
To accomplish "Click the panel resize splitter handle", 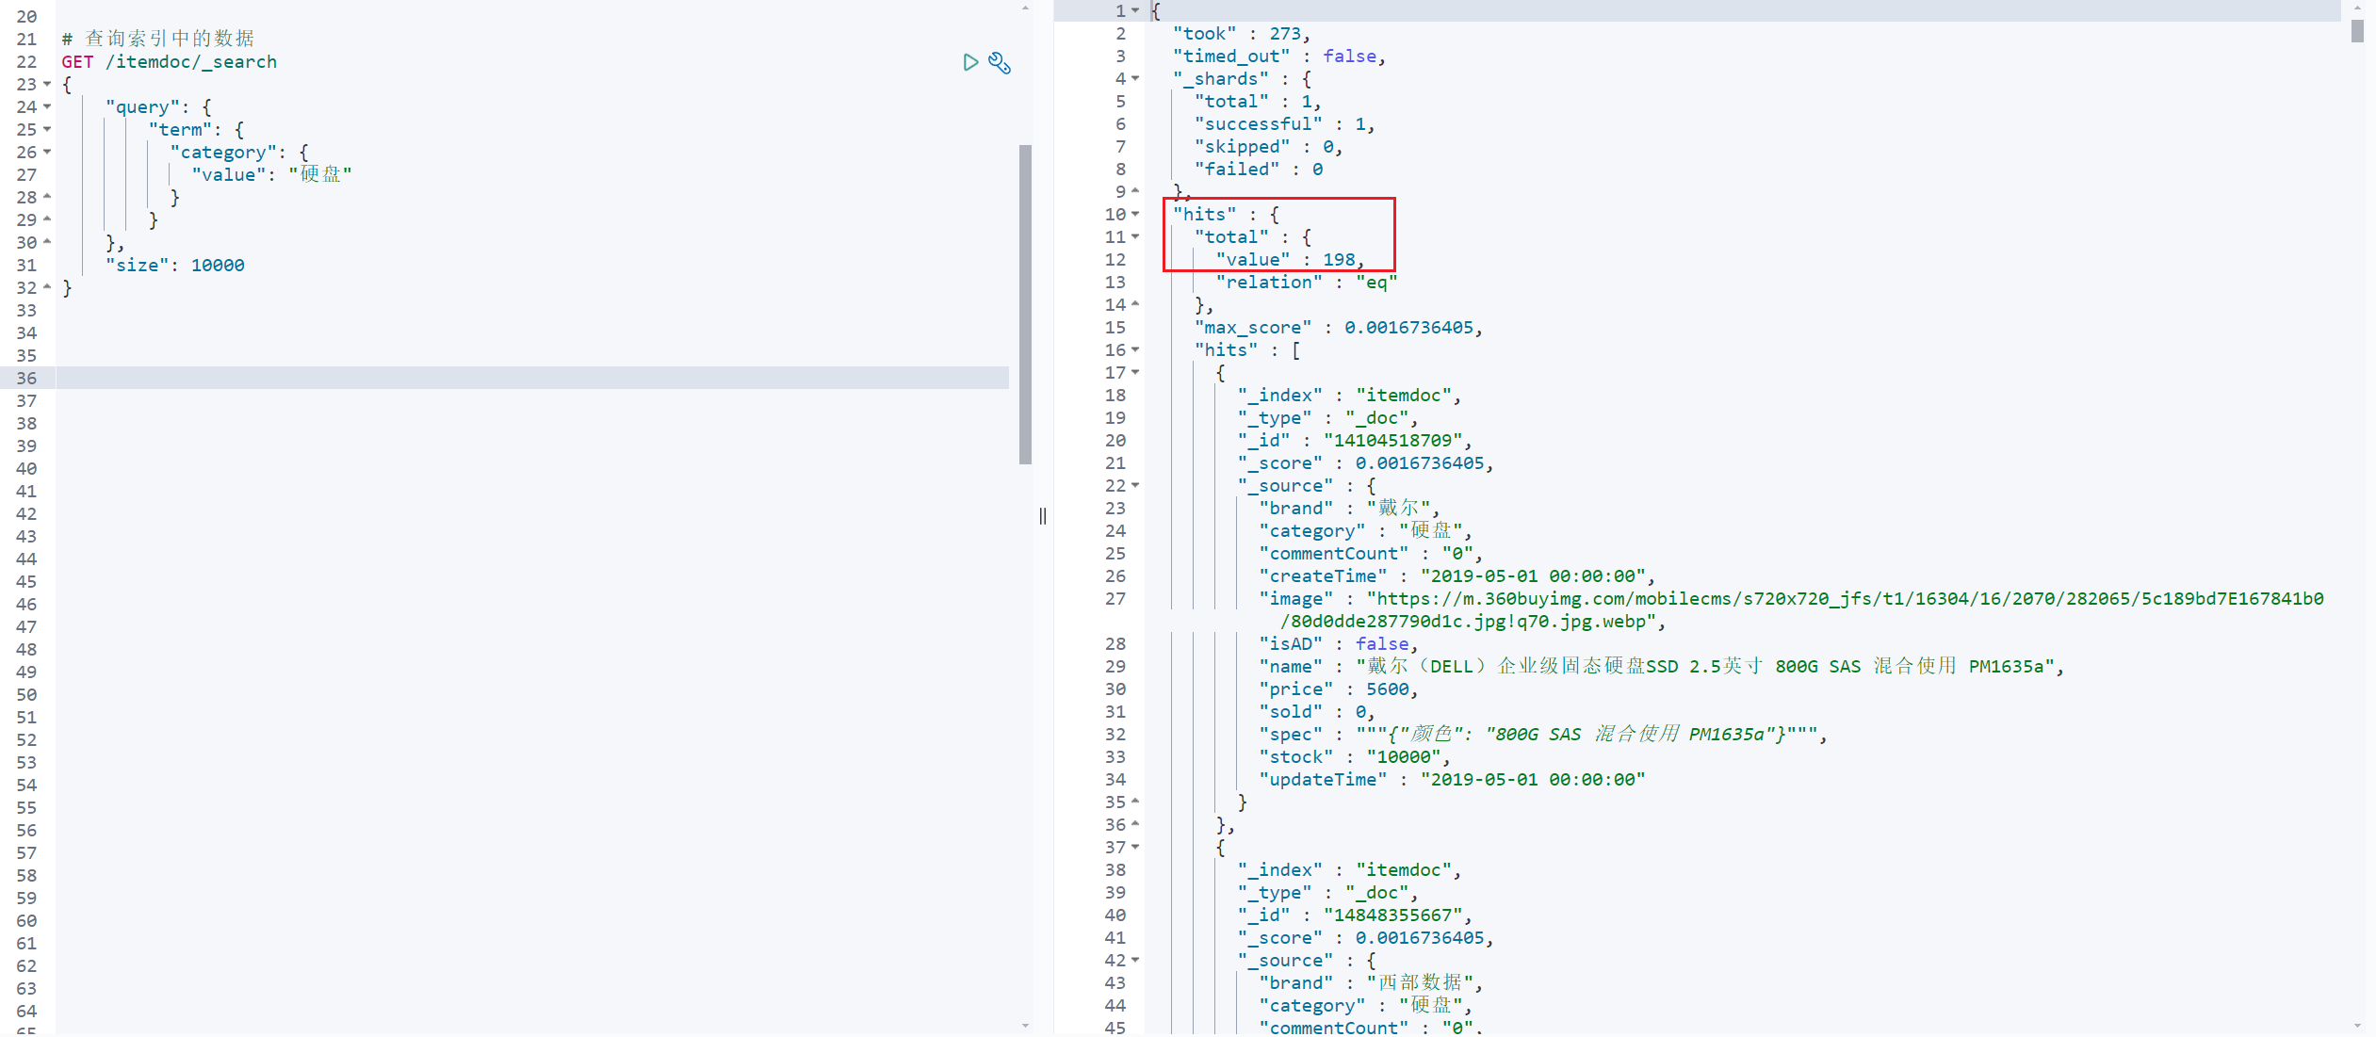I will [x=1043, y=516].
